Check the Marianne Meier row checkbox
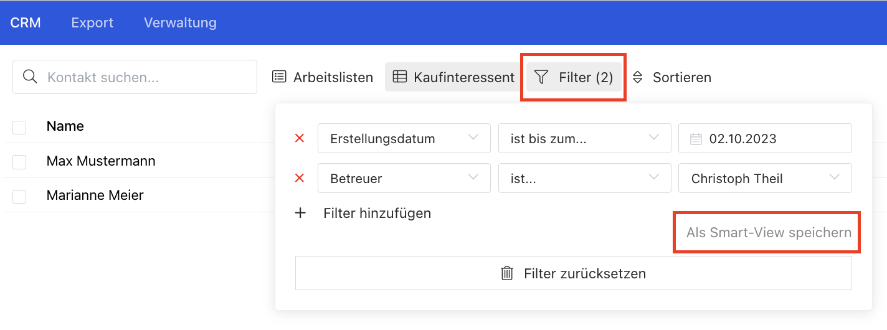 click(19, 196)
